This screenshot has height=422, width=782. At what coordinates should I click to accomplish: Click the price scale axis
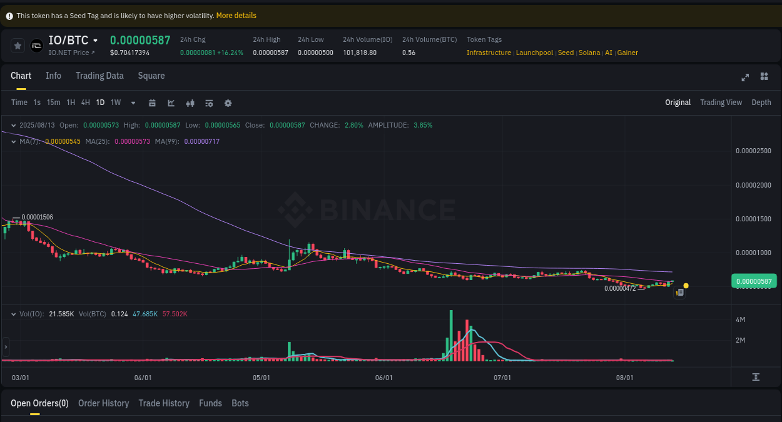(x=754, y=219)
